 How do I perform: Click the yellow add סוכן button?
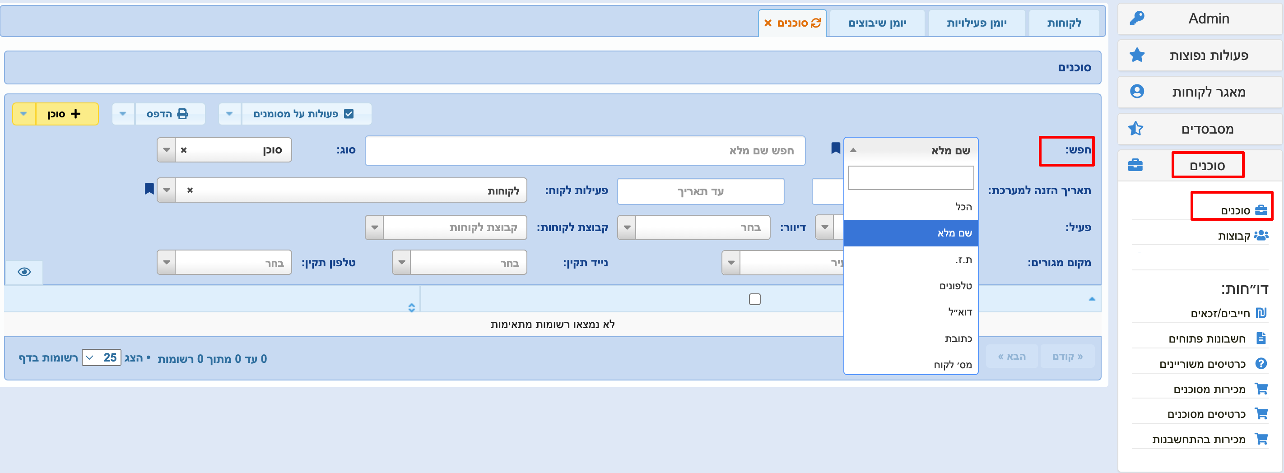tap(67, 114)
